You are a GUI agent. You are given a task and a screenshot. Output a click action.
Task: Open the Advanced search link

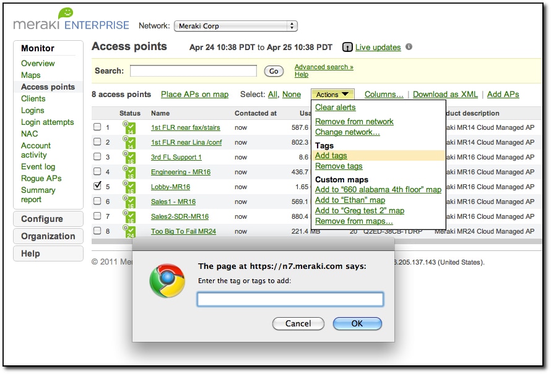click(x=324, y=67)
